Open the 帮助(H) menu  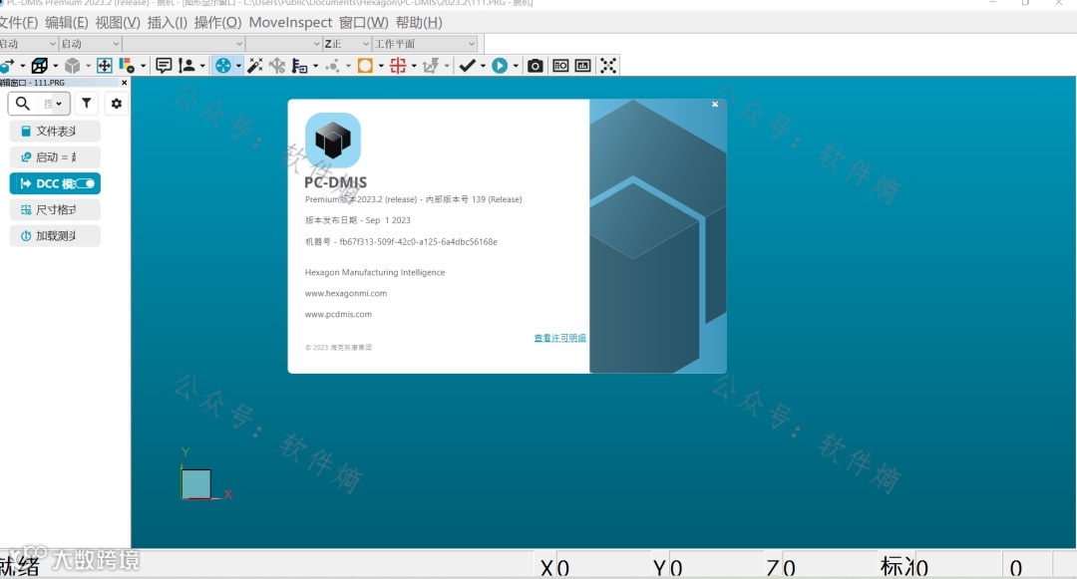(x=419, y=23)
